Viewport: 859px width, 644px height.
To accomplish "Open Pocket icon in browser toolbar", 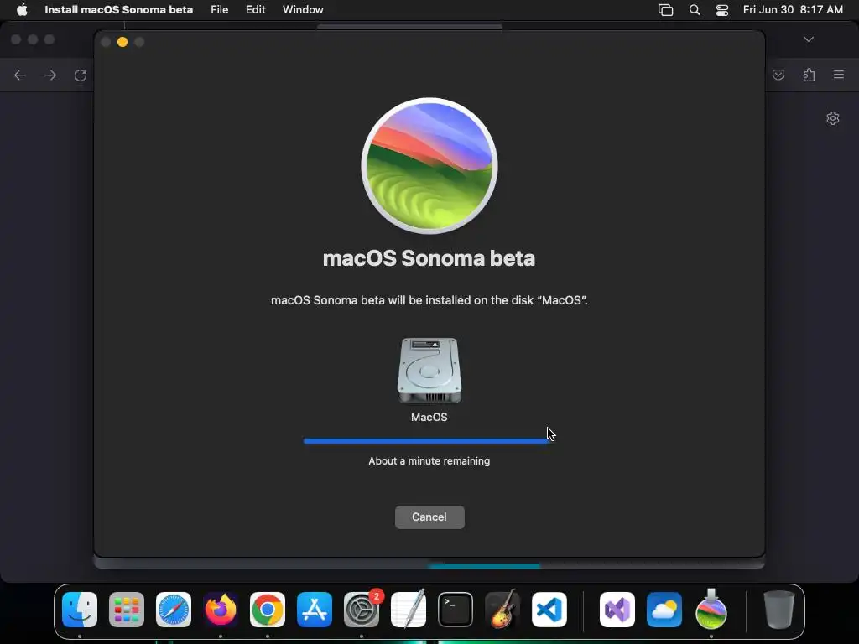I will coord(778,75).
